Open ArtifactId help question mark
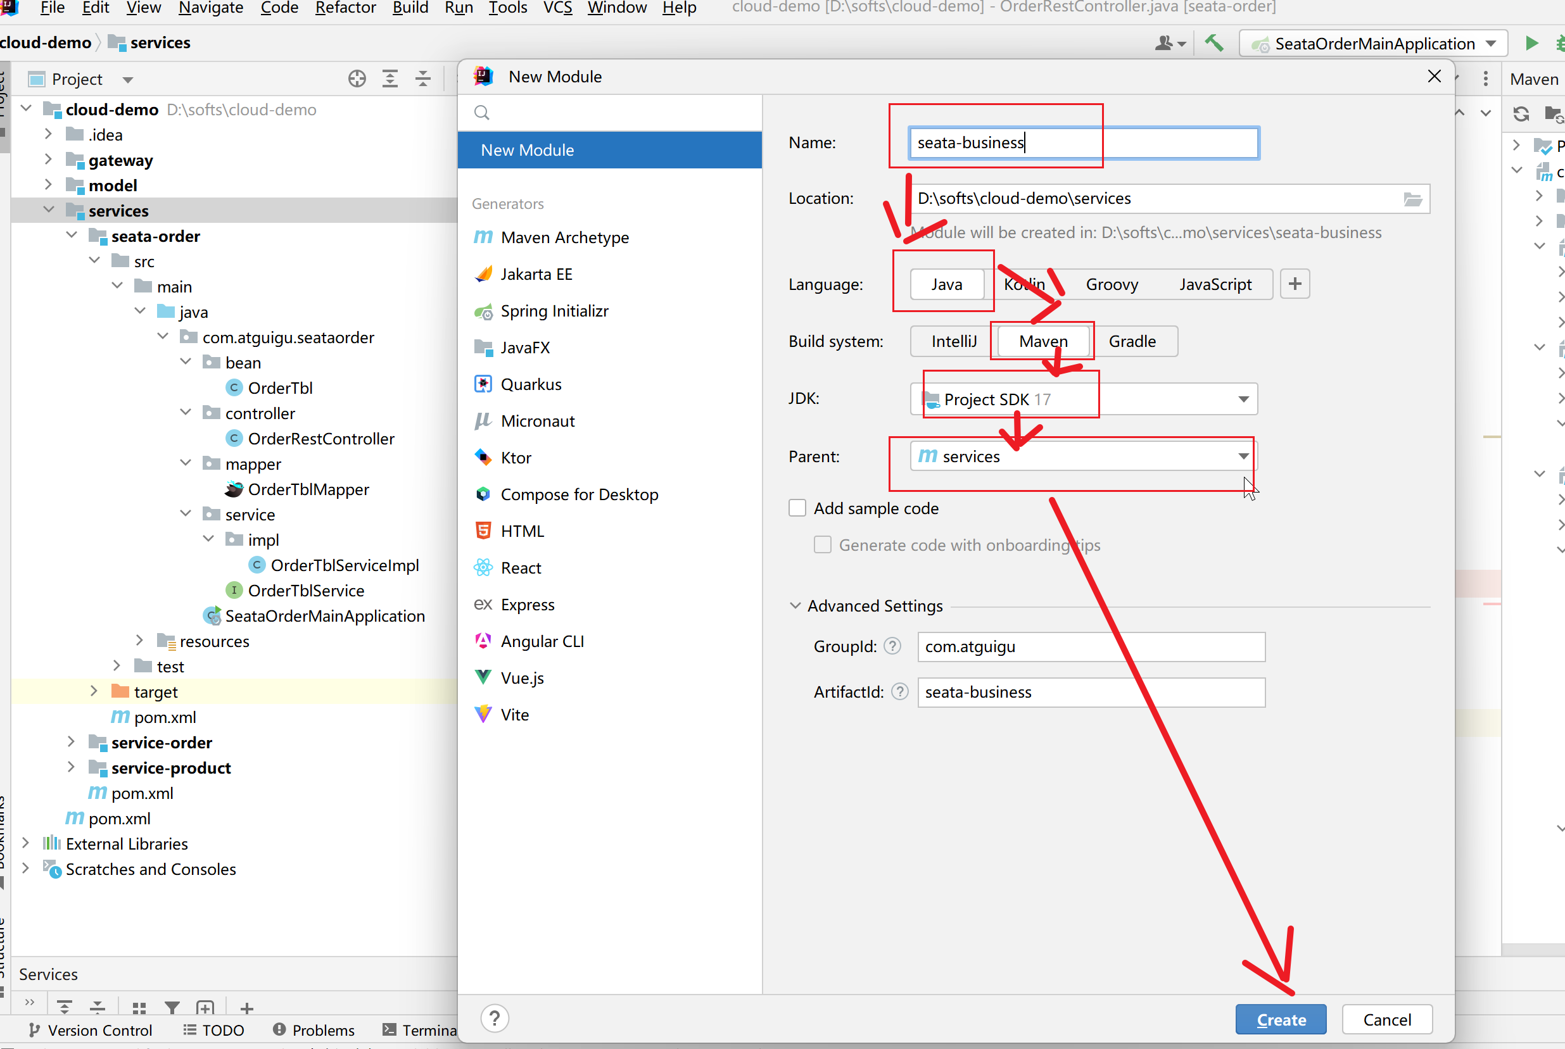Screen dimensions: 1565x1049 [x=900, y=692]
